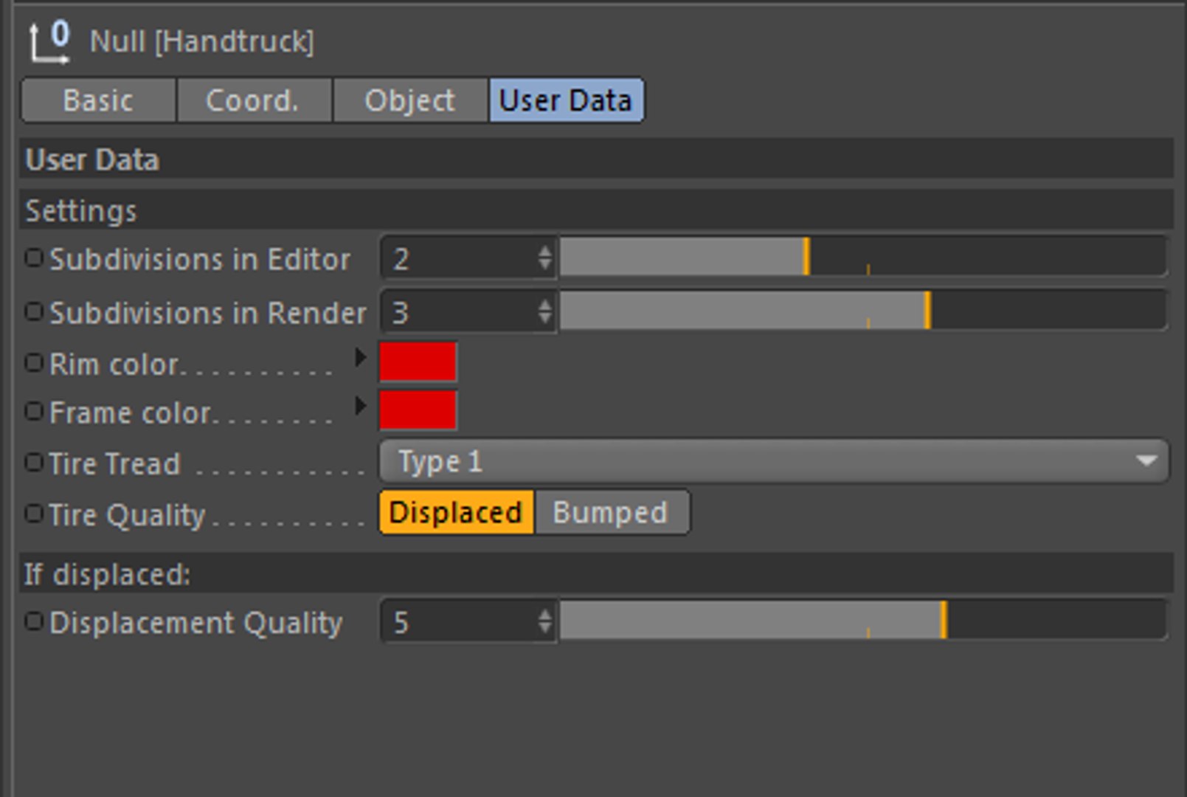Open the Basic tab
The image size is (1187, 797).
point(99,100)
